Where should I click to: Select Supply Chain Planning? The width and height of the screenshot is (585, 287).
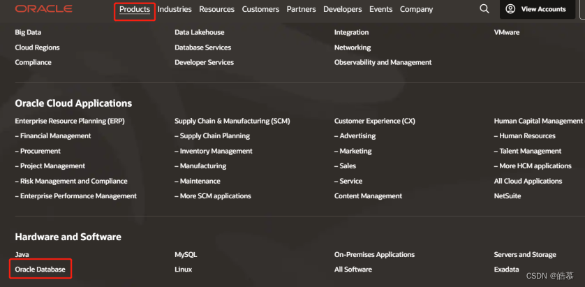point(212,136)
